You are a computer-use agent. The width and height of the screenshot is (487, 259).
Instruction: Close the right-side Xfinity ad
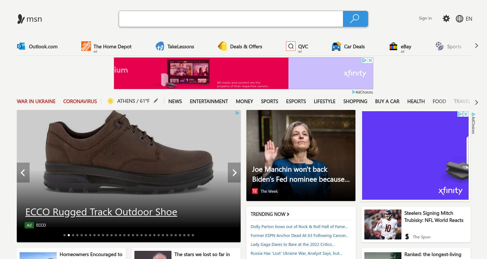[x=466, y=114]
